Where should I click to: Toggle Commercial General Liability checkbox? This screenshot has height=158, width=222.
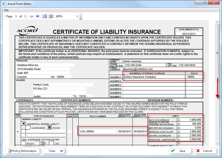pyautogui.click(x=24, y=123)
